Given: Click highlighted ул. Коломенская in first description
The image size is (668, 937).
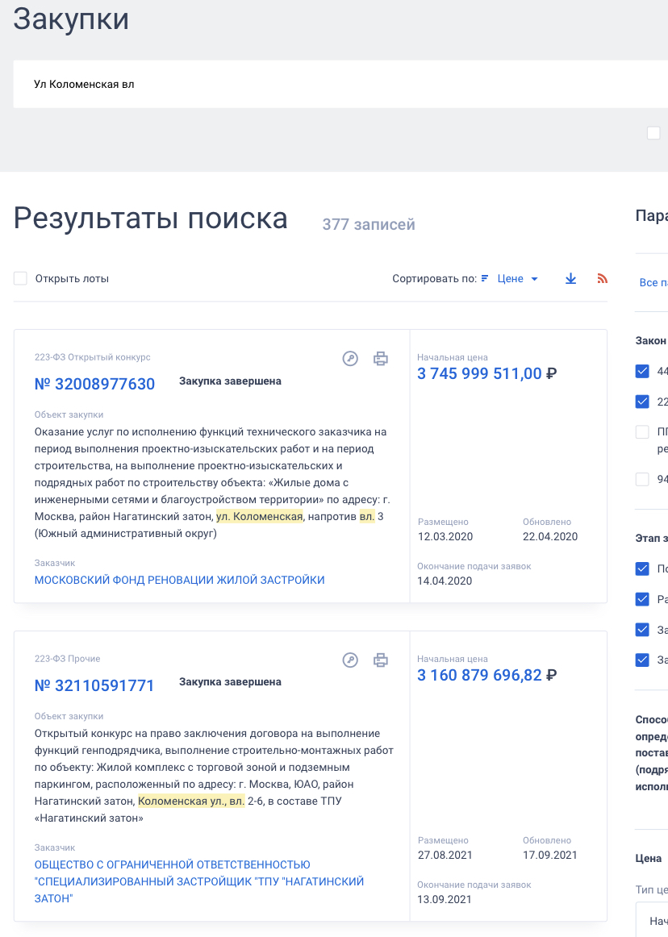Looking at the screenshot, I should pos(260,516).
